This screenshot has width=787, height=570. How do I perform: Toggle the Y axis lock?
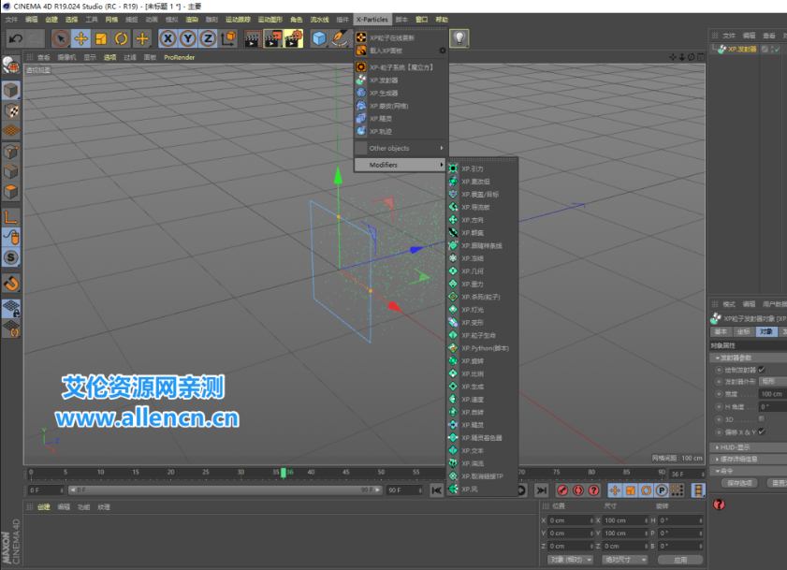(188, 38)
